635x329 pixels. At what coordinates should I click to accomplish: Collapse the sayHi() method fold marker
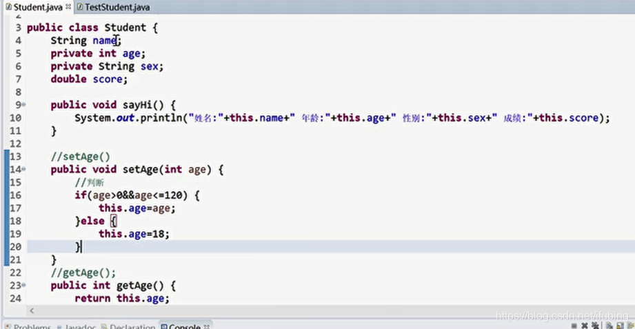tap(24, 105)
